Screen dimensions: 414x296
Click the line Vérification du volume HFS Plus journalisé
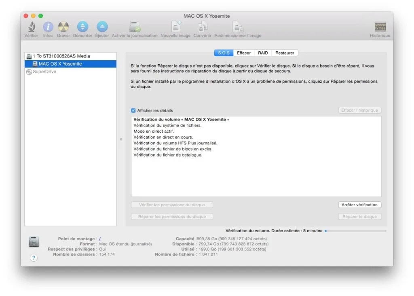(175, 143)
